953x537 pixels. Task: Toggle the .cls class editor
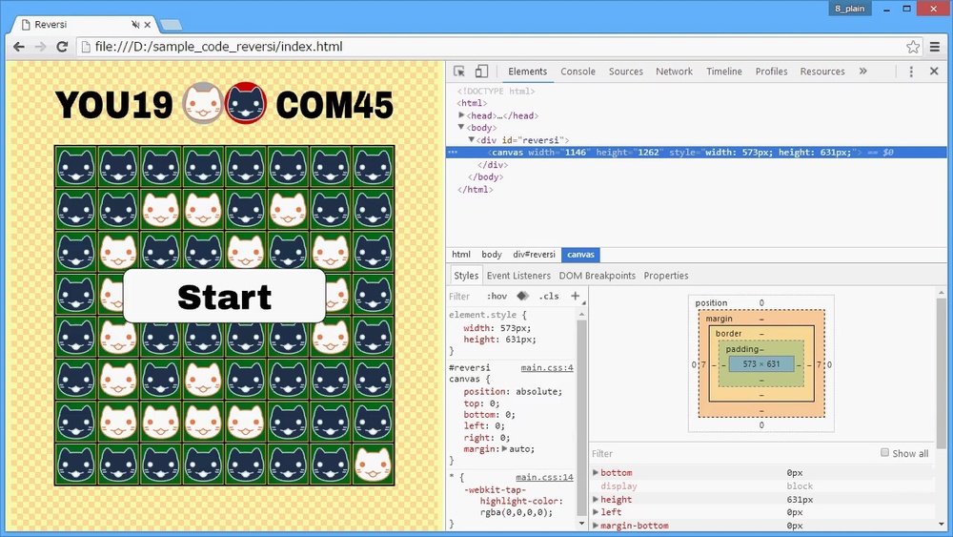tap(549, 297)
